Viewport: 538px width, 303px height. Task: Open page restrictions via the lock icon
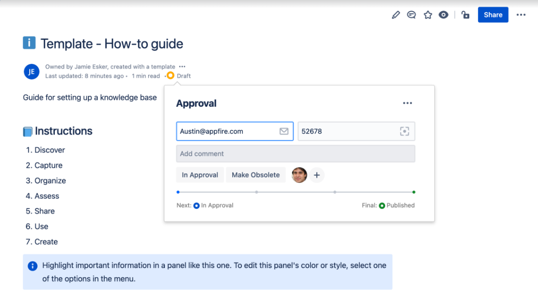(x=465, y=14)
